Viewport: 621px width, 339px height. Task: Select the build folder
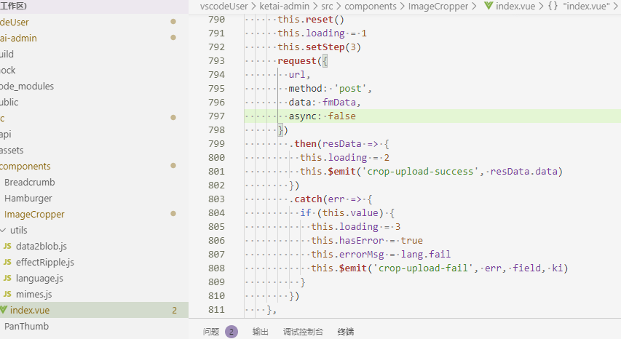click(x=7, y=54)
